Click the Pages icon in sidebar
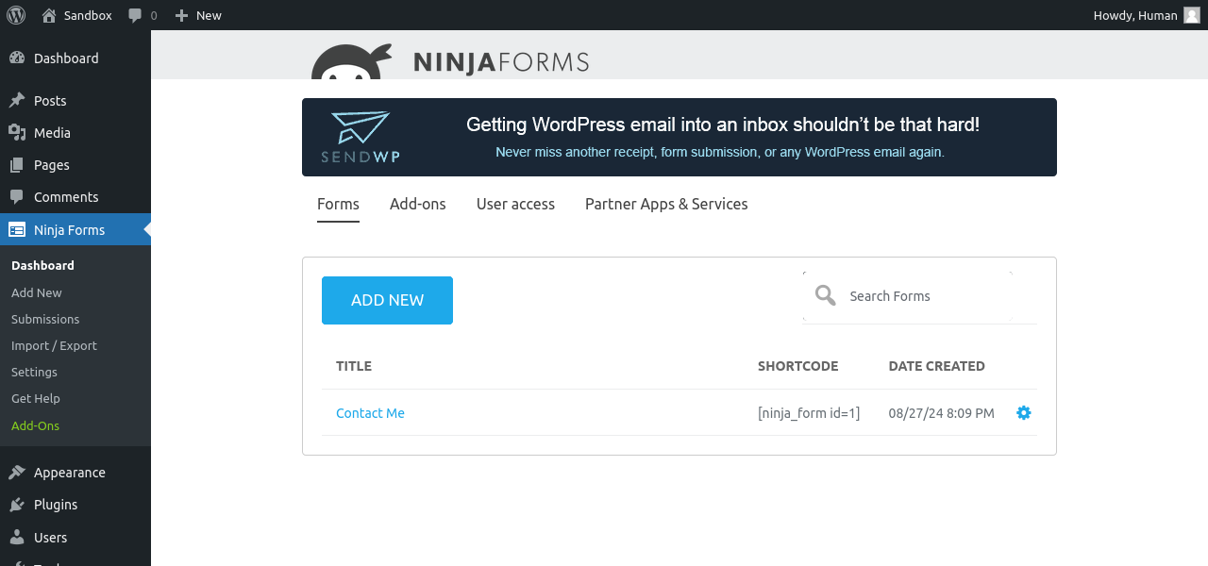Screen dimensions: 1208x566 coord(17,164)
